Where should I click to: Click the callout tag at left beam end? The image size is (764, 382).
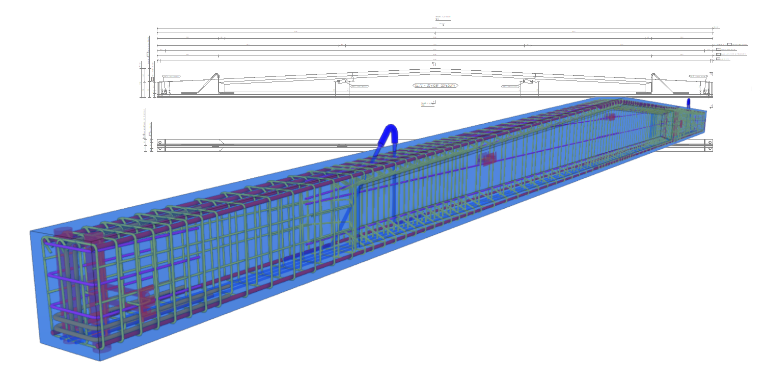pyautogui.click(x=172, y=76)
